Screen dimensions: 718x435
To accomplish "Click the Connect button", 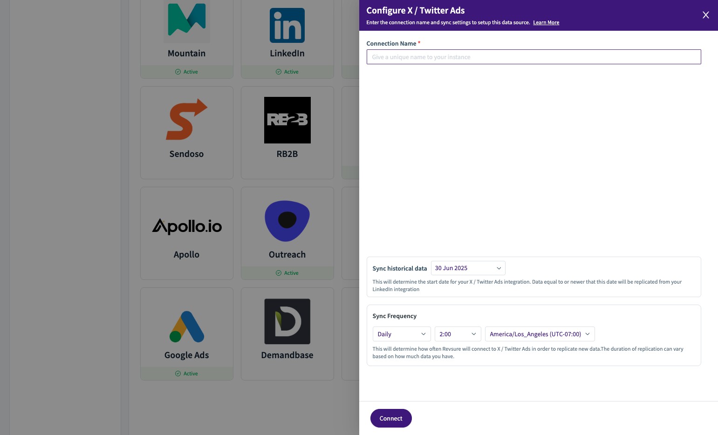I will coord(391,418).
